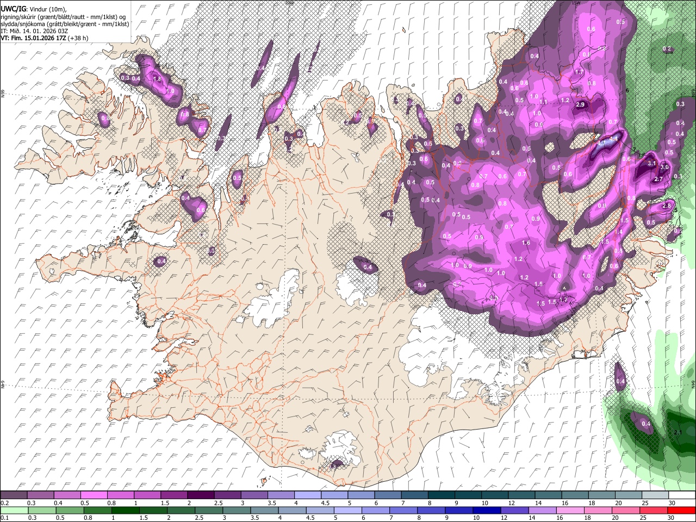Click the white swatch ending the top legend row

coord(681,495)
